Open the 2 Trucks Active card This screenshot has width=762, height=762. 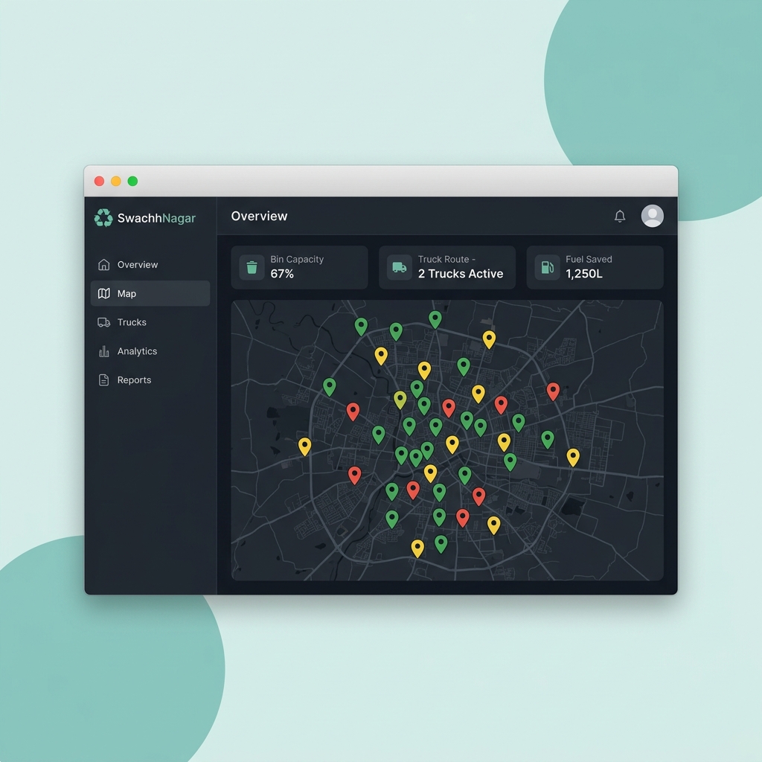447,267
